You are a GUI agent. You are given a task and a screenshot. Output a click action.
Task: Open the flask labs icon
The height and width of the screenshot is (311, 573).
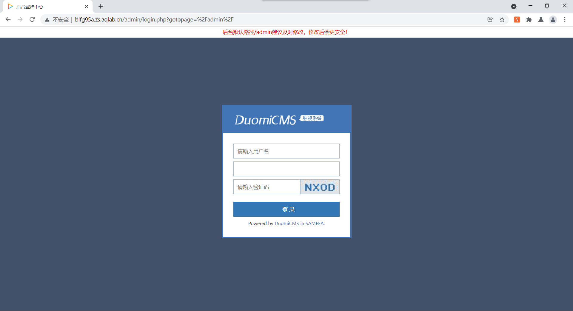pos(541,19)
